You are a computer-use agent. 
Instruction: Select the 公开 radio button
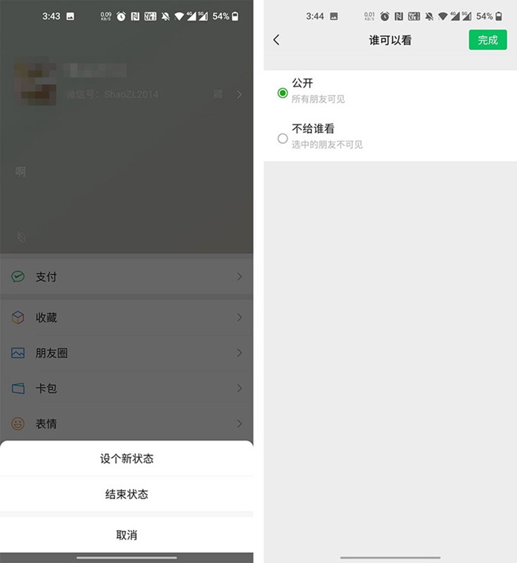click(283, 93)
